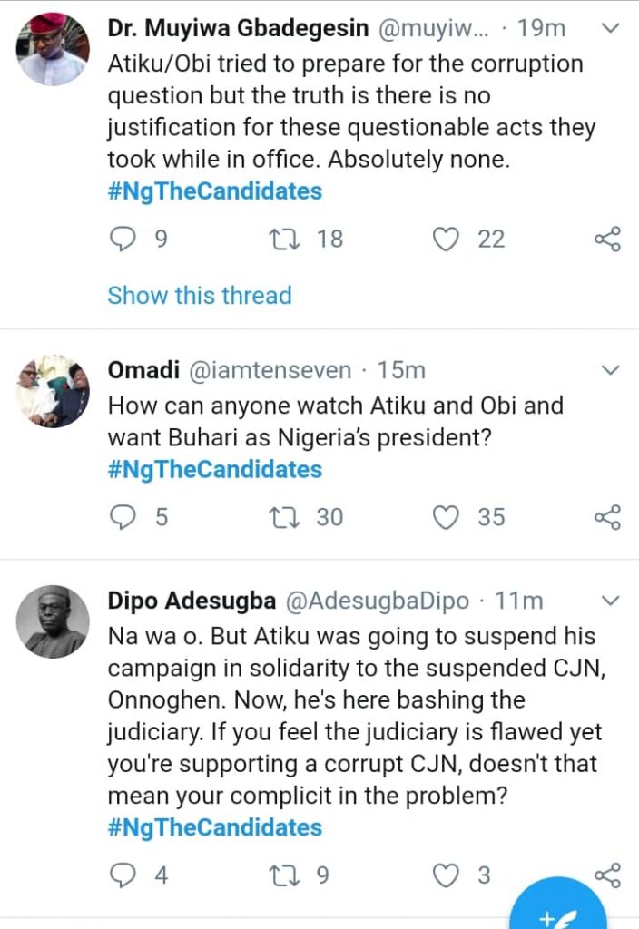Reply to Dipo Adesugba's tweet
The height and width of the screenshot is (929, 639).
[x=122, y=875]
